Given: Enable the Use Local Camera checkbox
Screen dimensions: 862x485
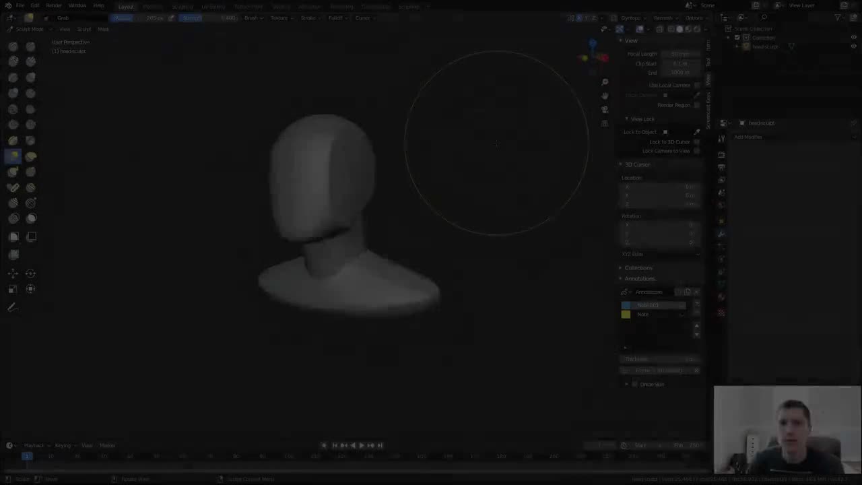Looking at the screenshot, I should 697,86.
